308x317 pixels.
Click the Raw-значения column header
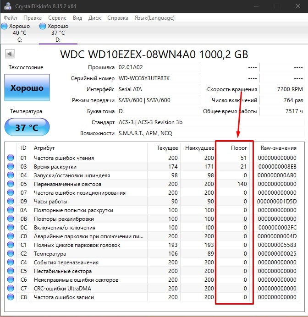(275, 148)
